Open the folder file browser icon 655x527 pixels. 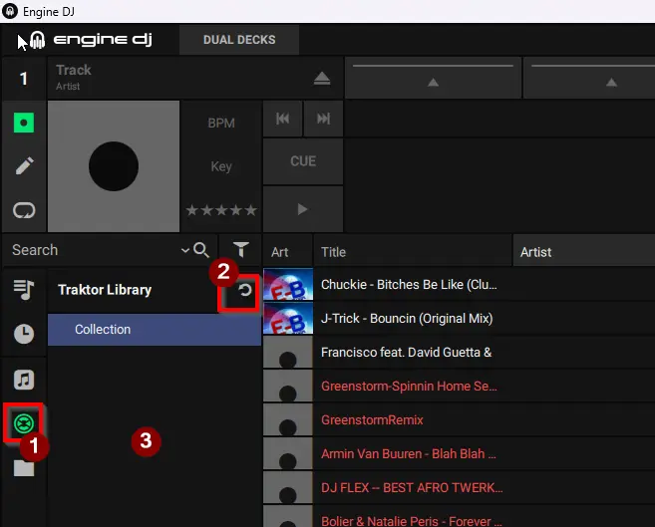(23, 468)
